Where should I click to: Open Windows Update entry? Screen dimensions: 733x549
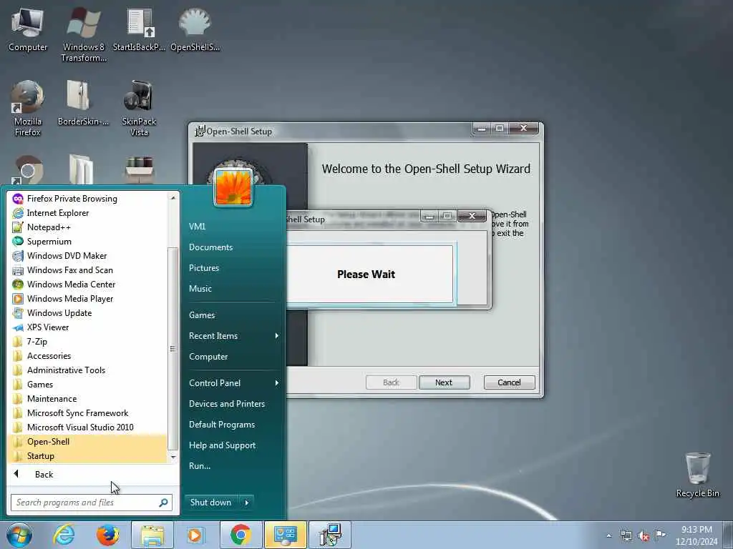click(87, 313)
